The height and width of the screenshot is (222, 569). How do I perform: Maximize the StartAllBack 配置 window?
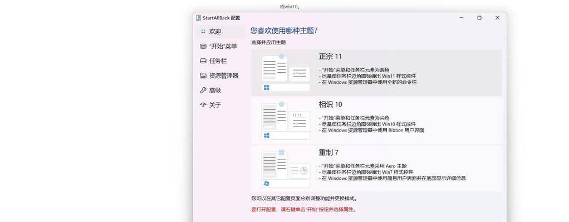(x=479, y=18)
